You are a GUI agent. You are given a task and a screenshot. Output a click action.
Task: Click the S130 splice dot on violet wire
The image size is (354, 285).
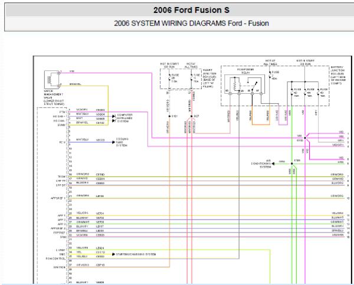pos(305,137)
